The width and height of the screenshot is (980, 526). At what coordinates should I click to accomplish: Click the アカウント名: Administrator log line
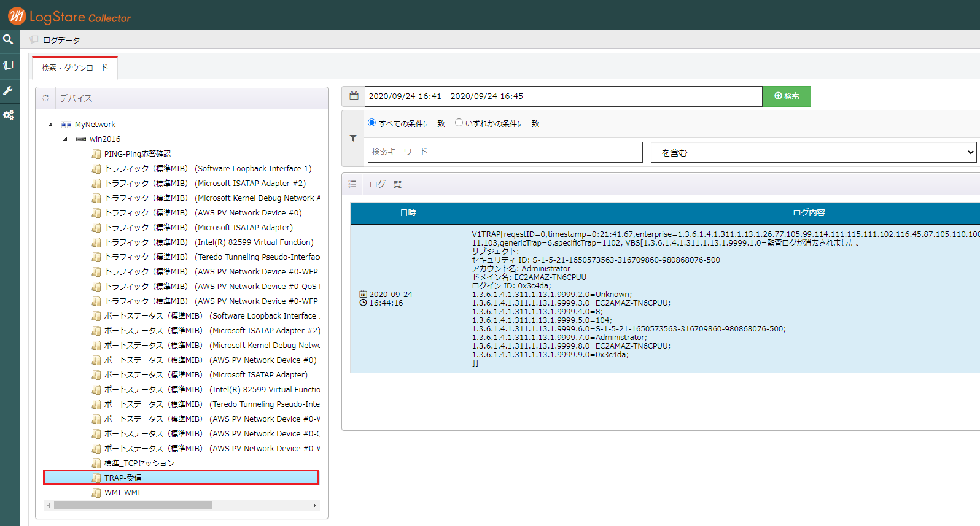[x=521, y=268]
